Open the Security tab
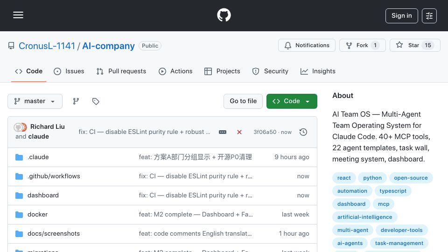 pos(270,71)
